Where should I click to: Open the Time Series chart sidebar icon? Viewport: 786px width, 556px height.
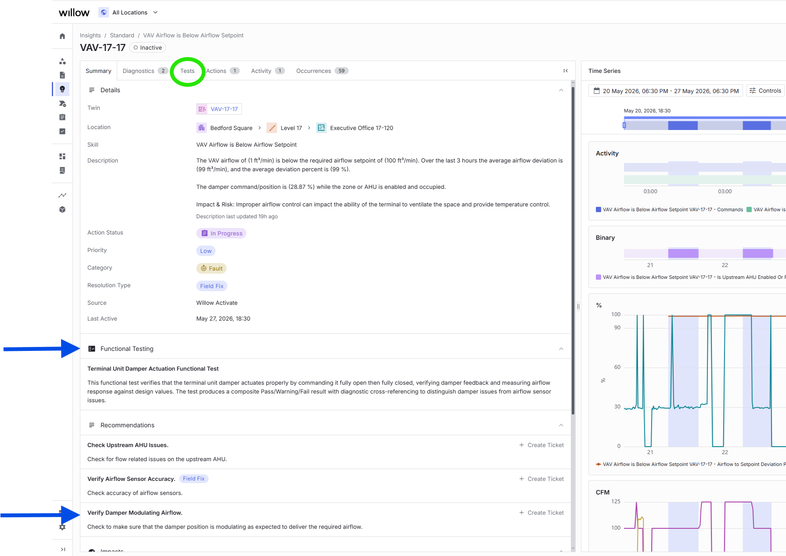click(62, 195)
